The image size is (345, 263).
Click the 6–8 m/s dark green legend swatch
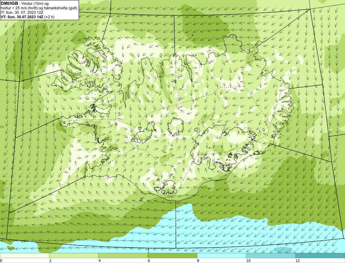(172, 255)
